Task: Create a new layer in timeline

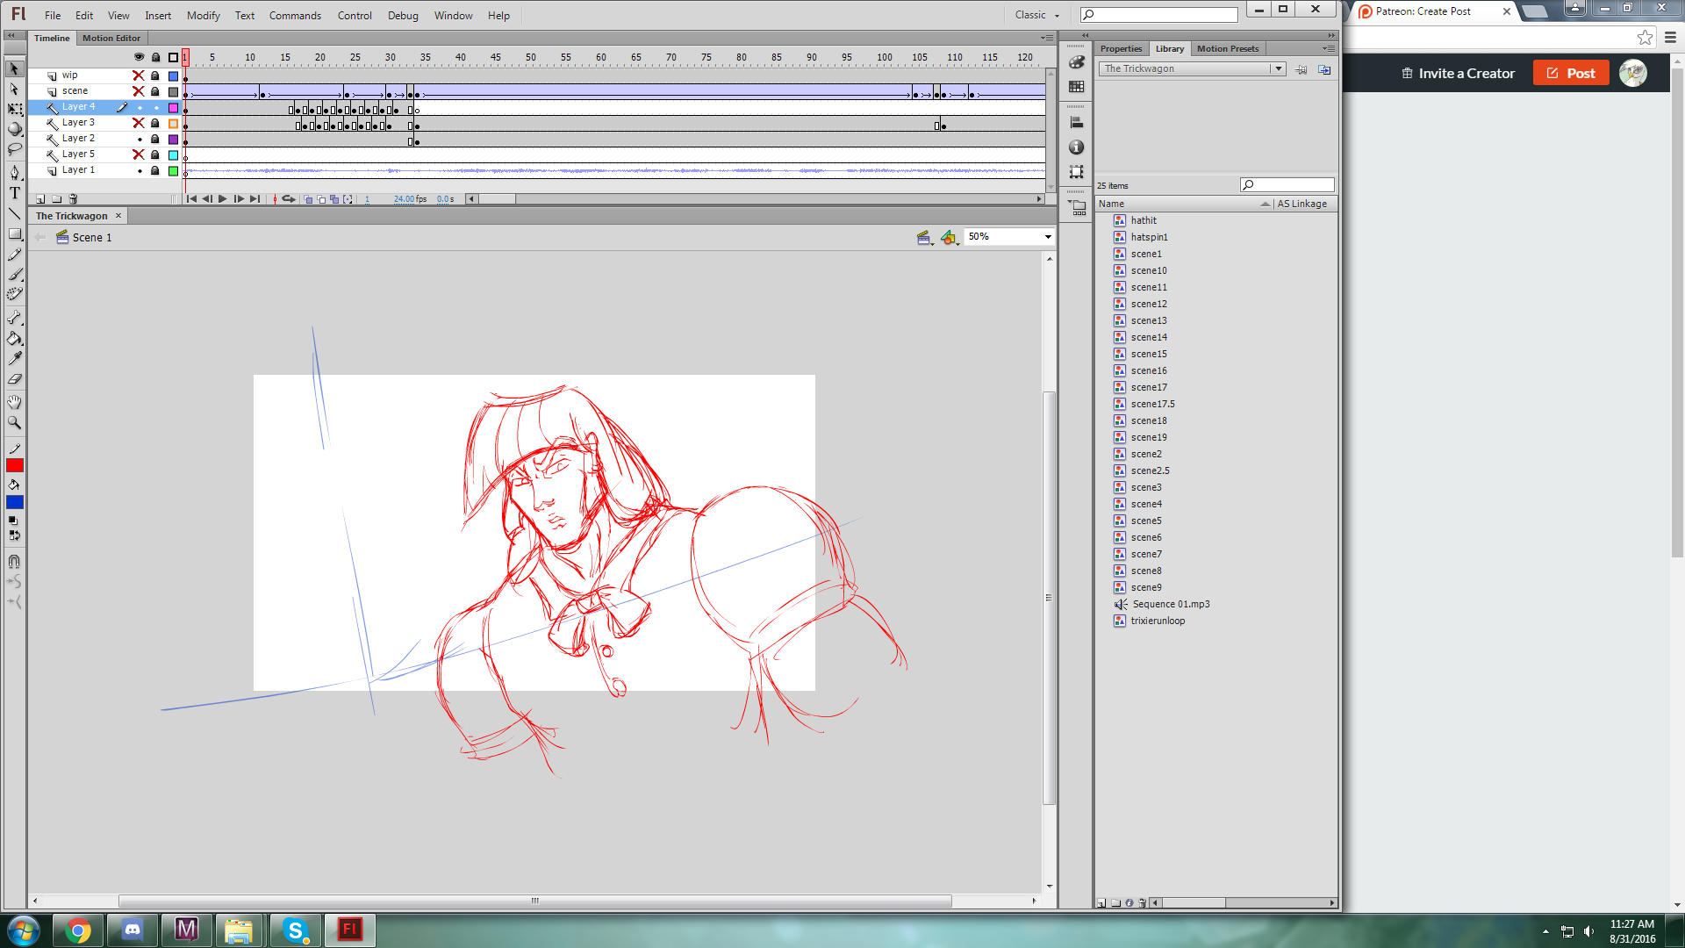Action: click(40, 199)
